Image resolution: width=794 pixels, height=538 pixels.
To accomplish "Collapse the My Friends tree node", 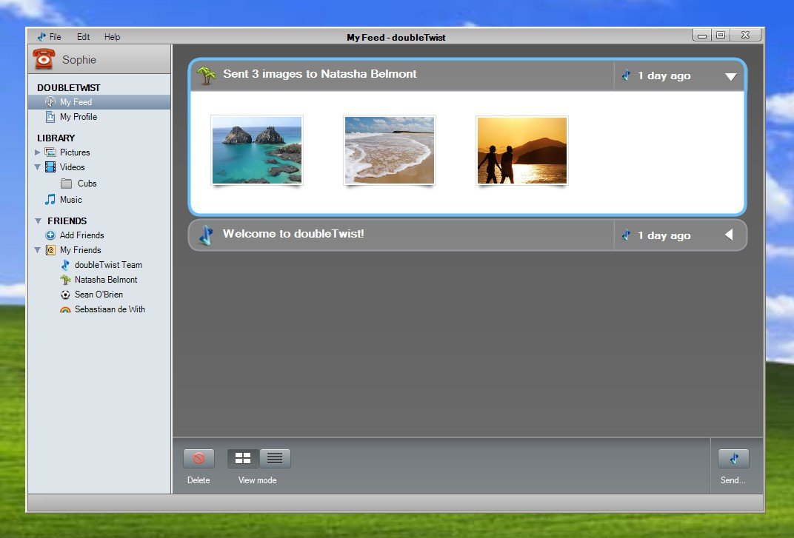I will point(37,250).
